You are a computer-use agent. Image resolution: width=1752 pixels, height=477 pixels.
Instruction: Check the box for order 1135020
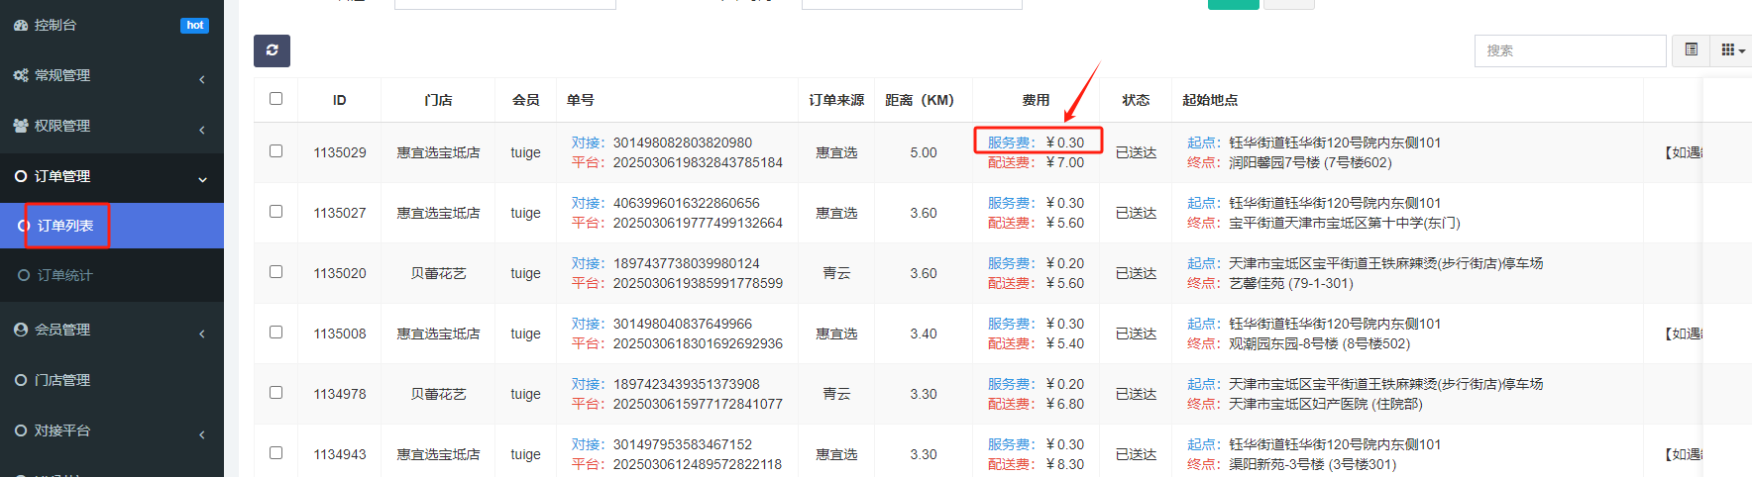pyautogui.click(x=275, y=271)
